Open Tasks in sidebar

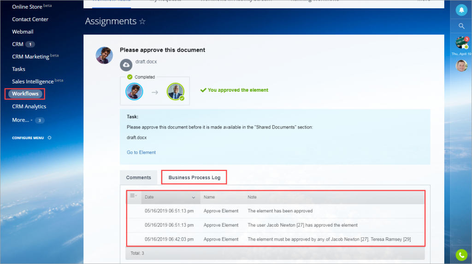pyautogui.click(x=18, y=69)
